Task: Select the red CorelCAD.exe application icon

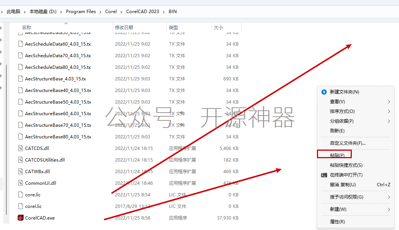Action: [x=20, y=218]
